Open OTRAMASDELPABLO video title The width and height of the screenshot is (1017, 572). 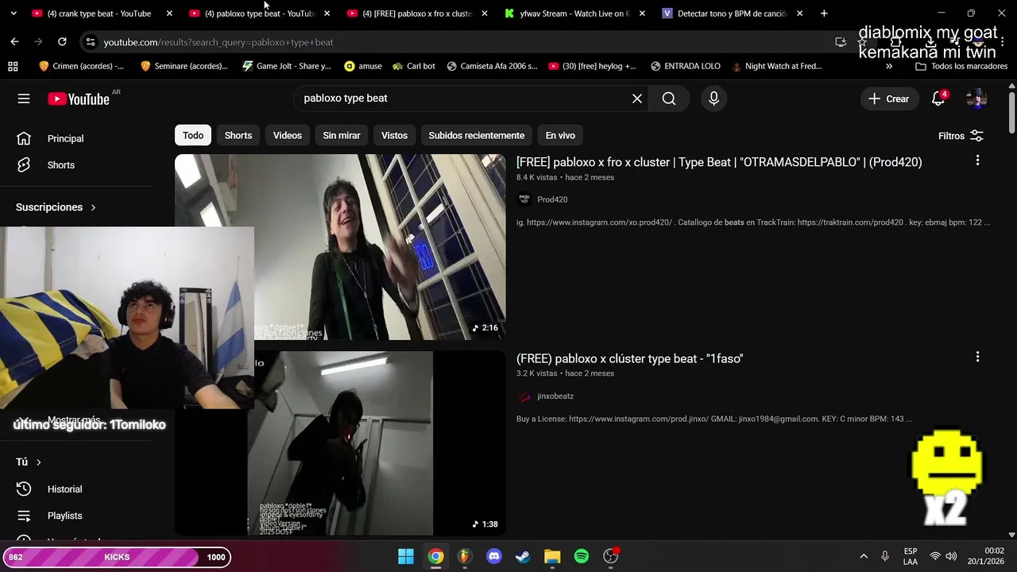(x=719, y=162)
